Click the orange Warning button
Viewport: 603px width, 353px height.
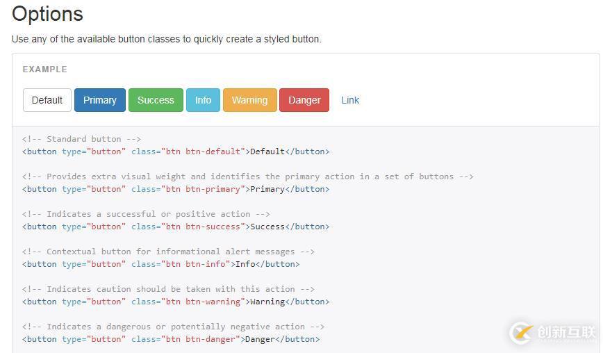click(249, 100)
